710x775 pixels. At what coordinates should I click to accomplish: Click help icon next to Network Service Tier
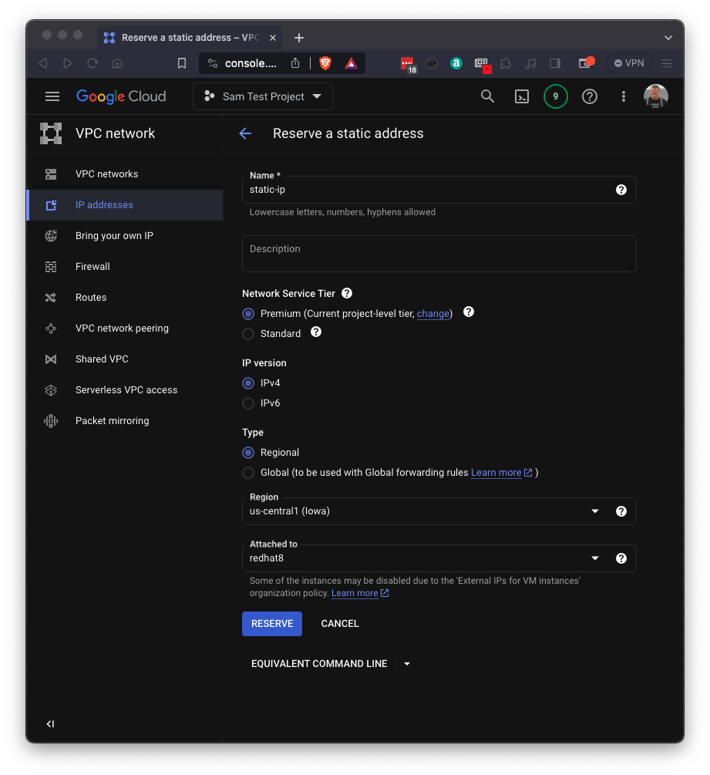pos(347,293)
